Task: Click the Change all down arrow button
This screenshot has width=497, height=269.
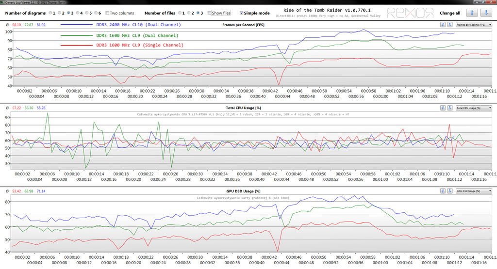Action: 486,13
